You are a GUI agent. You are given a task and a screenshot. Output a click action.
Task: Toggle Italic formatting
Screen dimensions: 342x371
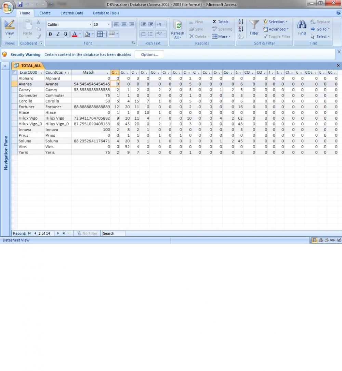coord(58,34)
